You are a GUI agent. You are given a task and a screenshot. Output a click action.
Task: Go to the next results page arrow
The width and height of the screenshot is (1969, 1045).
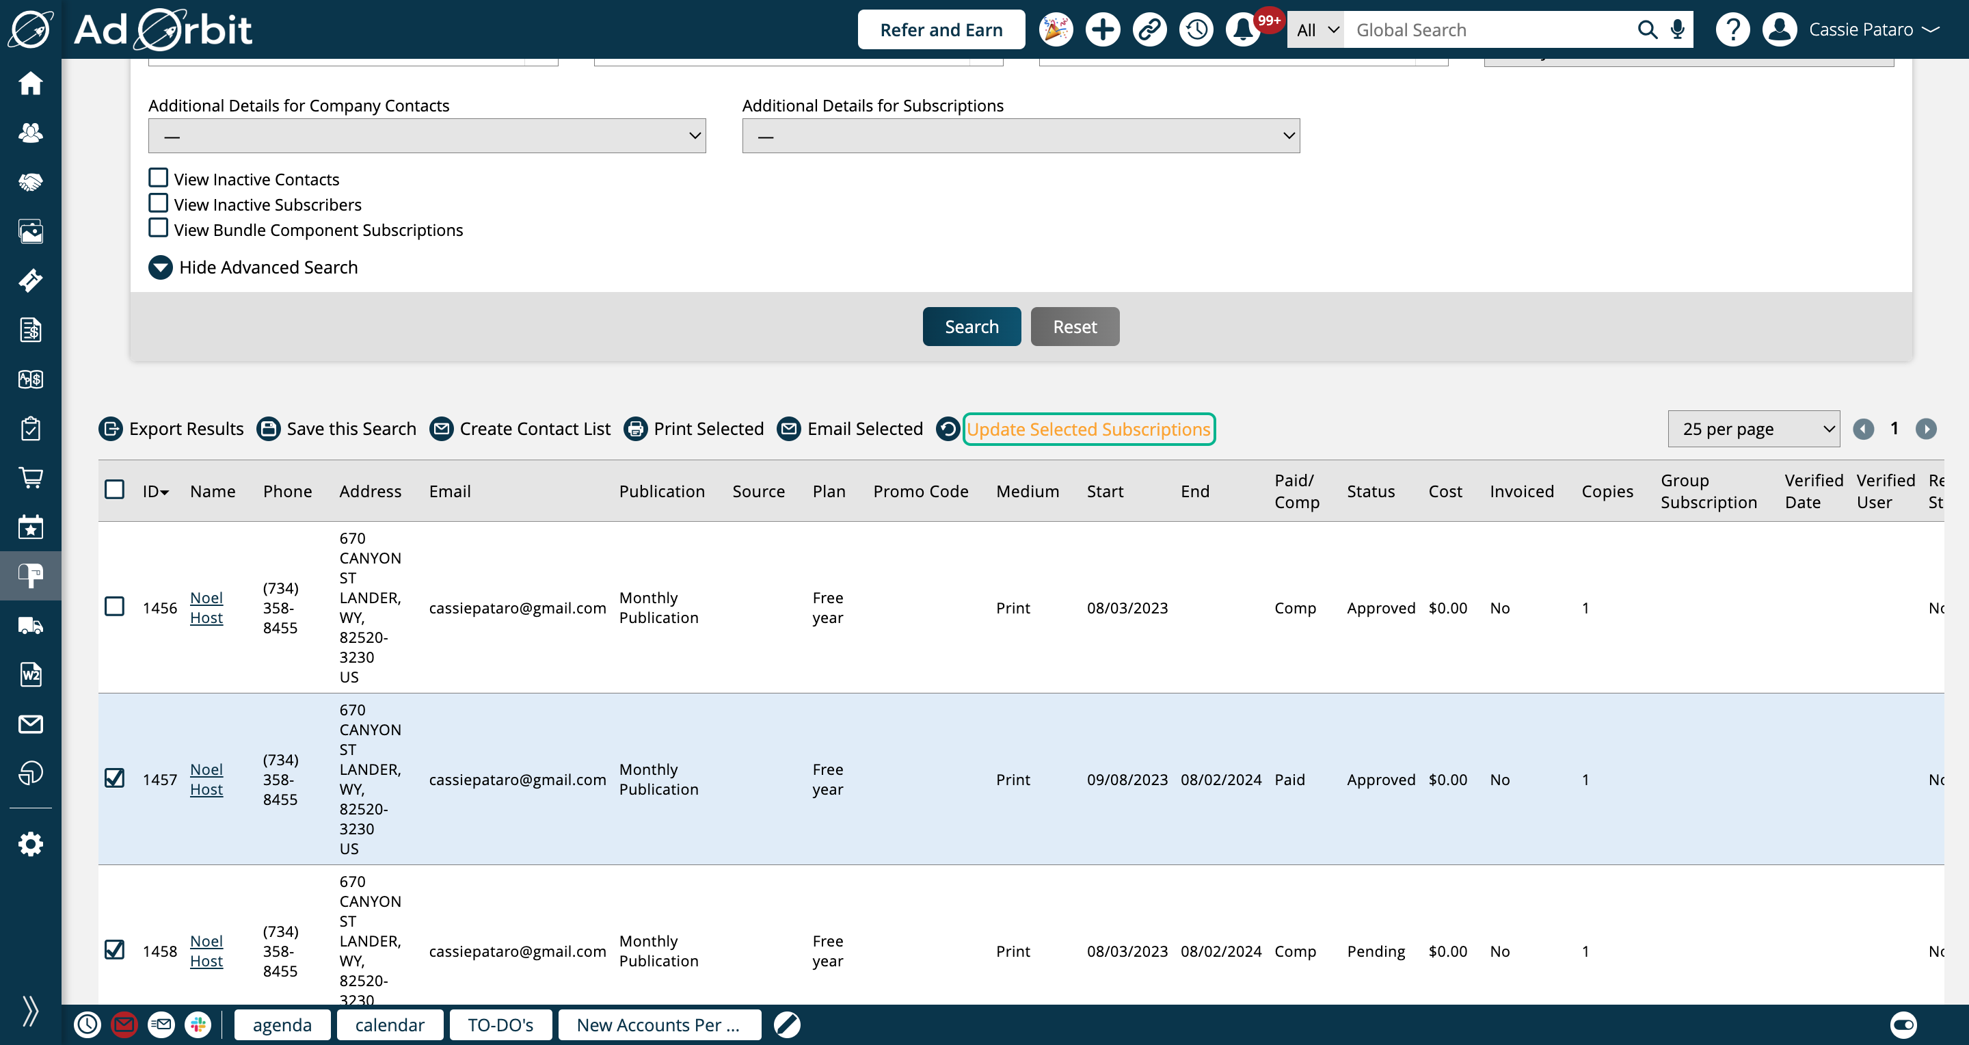[x=1926, y=429]
